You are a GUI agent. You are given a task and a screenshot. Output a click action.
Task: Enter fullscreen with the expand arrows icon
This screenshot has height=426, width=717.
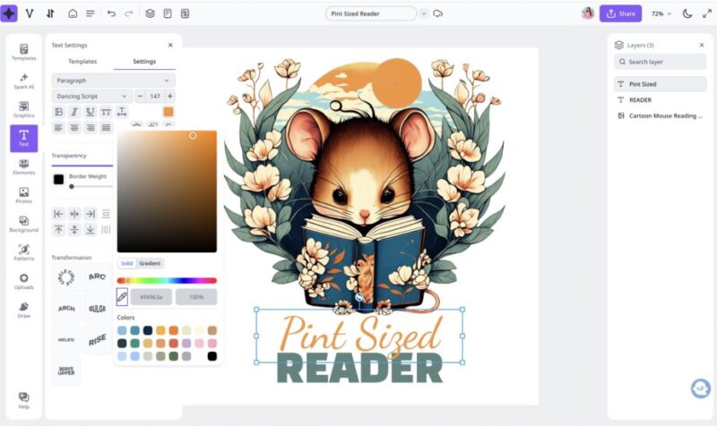click(x=707, y=13)
